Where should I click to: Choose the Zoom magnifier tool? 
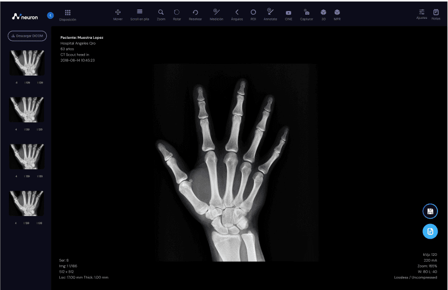click(x=161, y=12)
